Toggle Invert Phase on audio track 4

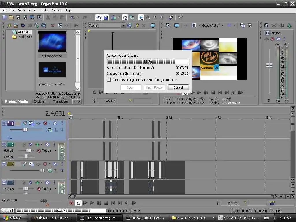point(30,183)
